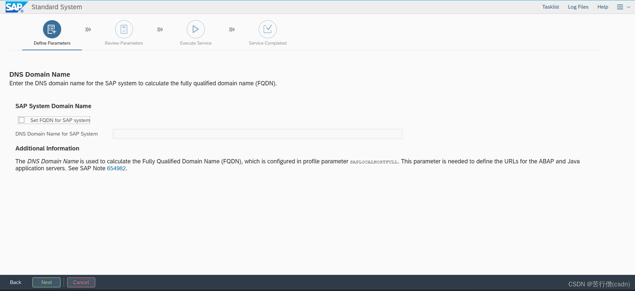Click the SAP logo in the header
This screenshot has width=635, height=291.
pyautogui.click(x=16, y=7)
